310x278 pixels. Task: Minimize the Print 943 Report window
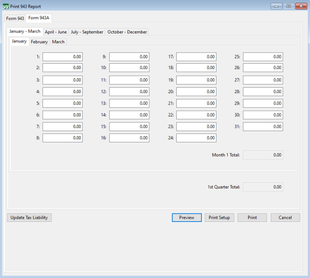click(277, 6)
